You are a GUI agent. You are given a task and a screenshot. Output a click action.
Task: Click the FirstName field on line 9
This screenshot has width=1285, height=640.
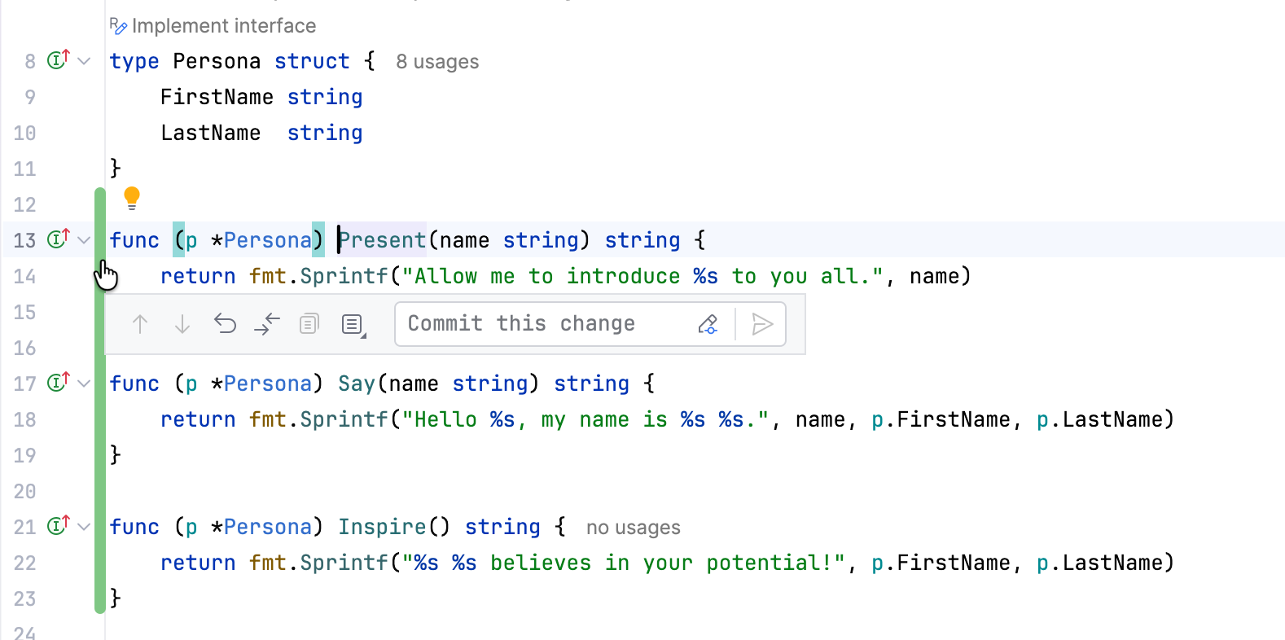[217, 97]
